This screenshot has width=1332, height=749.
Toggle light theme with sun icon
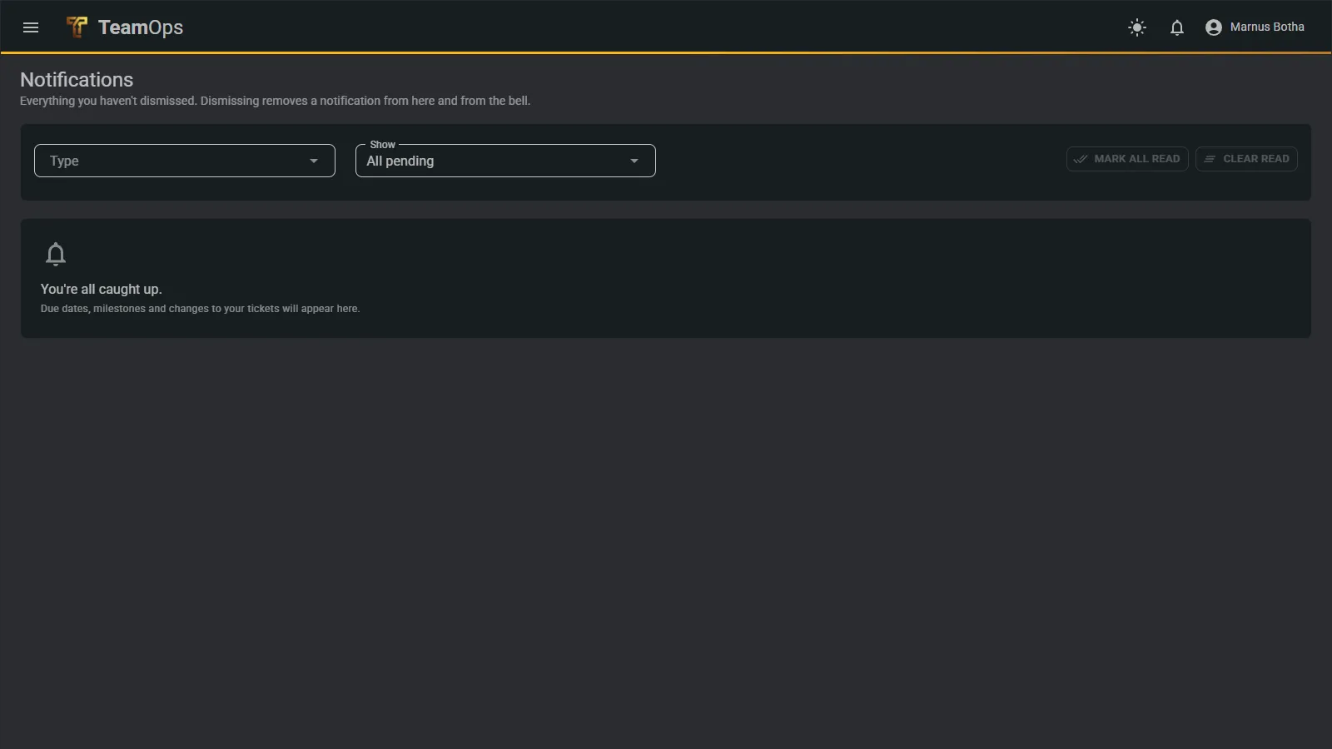1137,27
